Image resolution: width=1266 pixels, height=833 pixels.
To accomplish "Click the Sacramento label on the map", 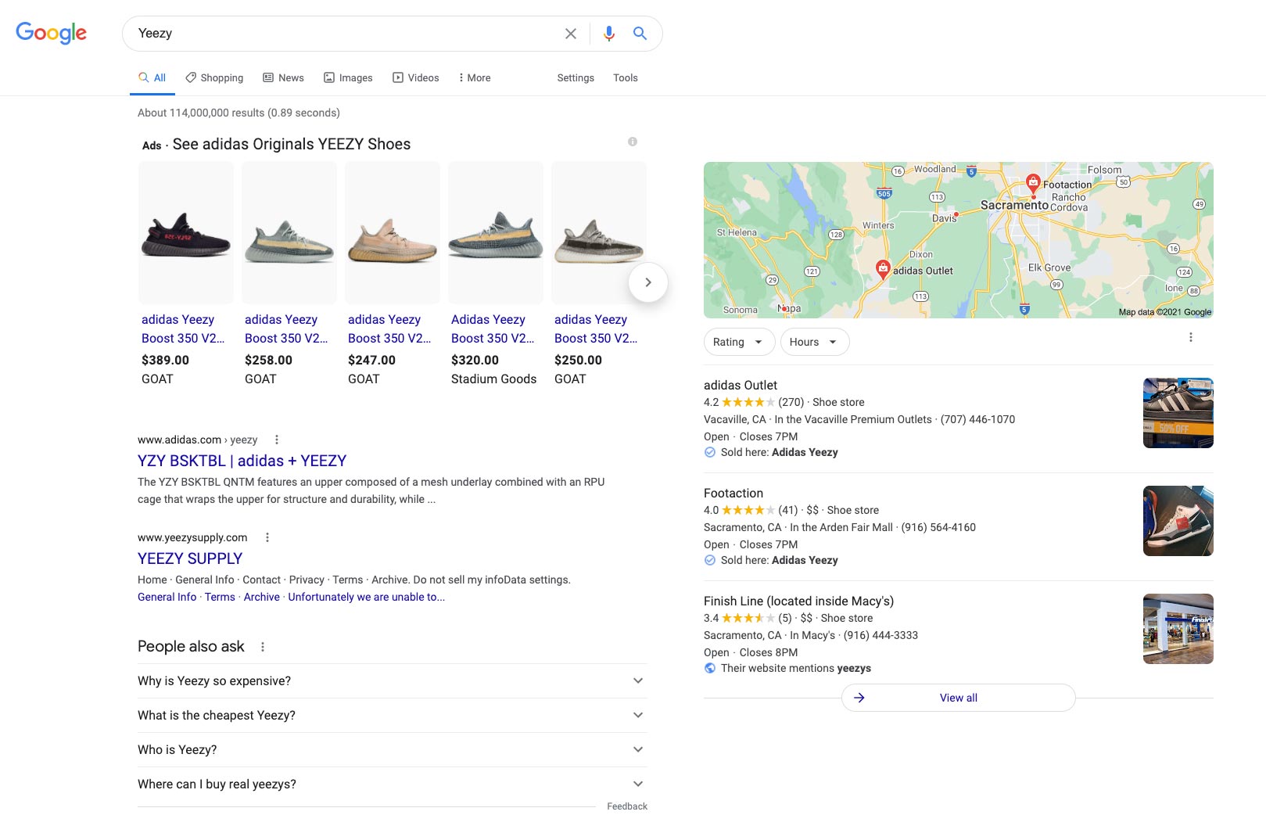I will (x=1014, y=205).
